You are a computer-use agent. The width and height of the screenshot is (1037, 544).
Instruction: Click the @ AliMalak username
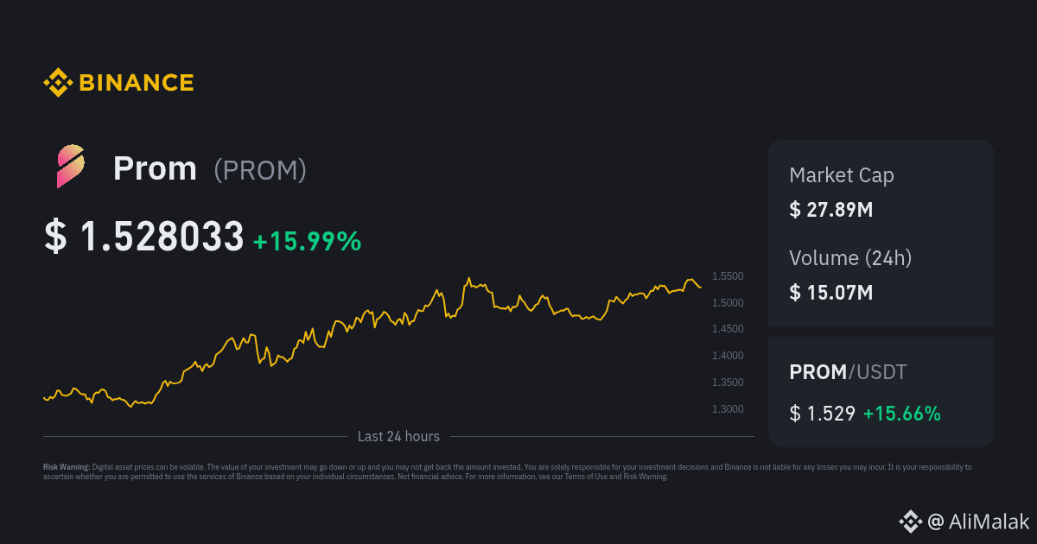click(978, 522)
